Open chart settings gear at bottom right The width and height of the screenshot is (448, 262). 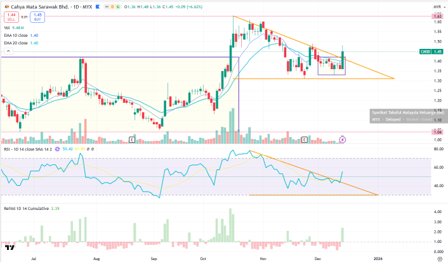pyautogui.click(x=440, y=259)
